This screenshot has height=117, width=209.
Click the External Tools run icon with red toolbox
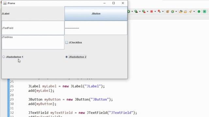[144, 12]
